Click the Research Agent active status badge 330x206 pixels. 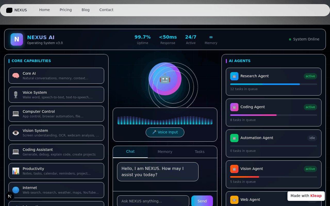[x=310, y=76]
